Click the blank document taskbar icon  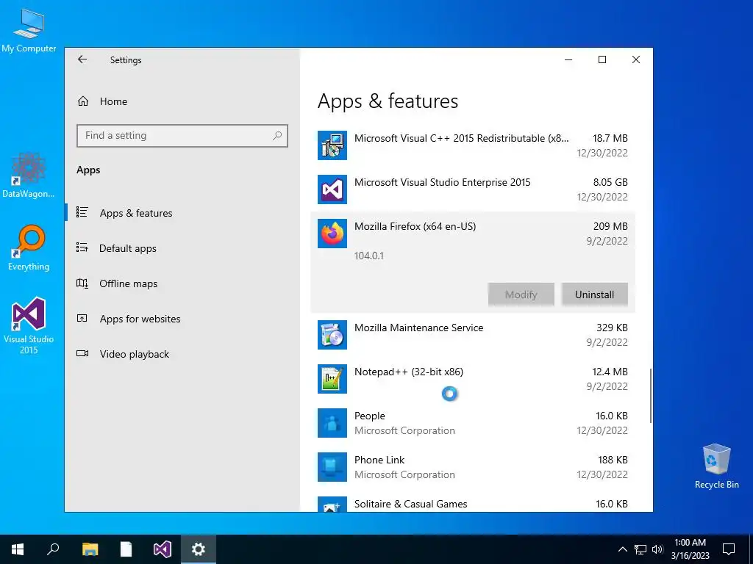click(x=126, y=549)
